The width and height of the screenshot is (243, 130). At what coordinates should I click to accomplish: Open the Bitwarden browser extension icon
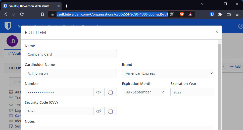[x=212, y=14]
